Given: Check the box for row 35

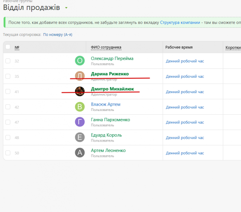Looking at the screenshot, I should coord(8,76).
